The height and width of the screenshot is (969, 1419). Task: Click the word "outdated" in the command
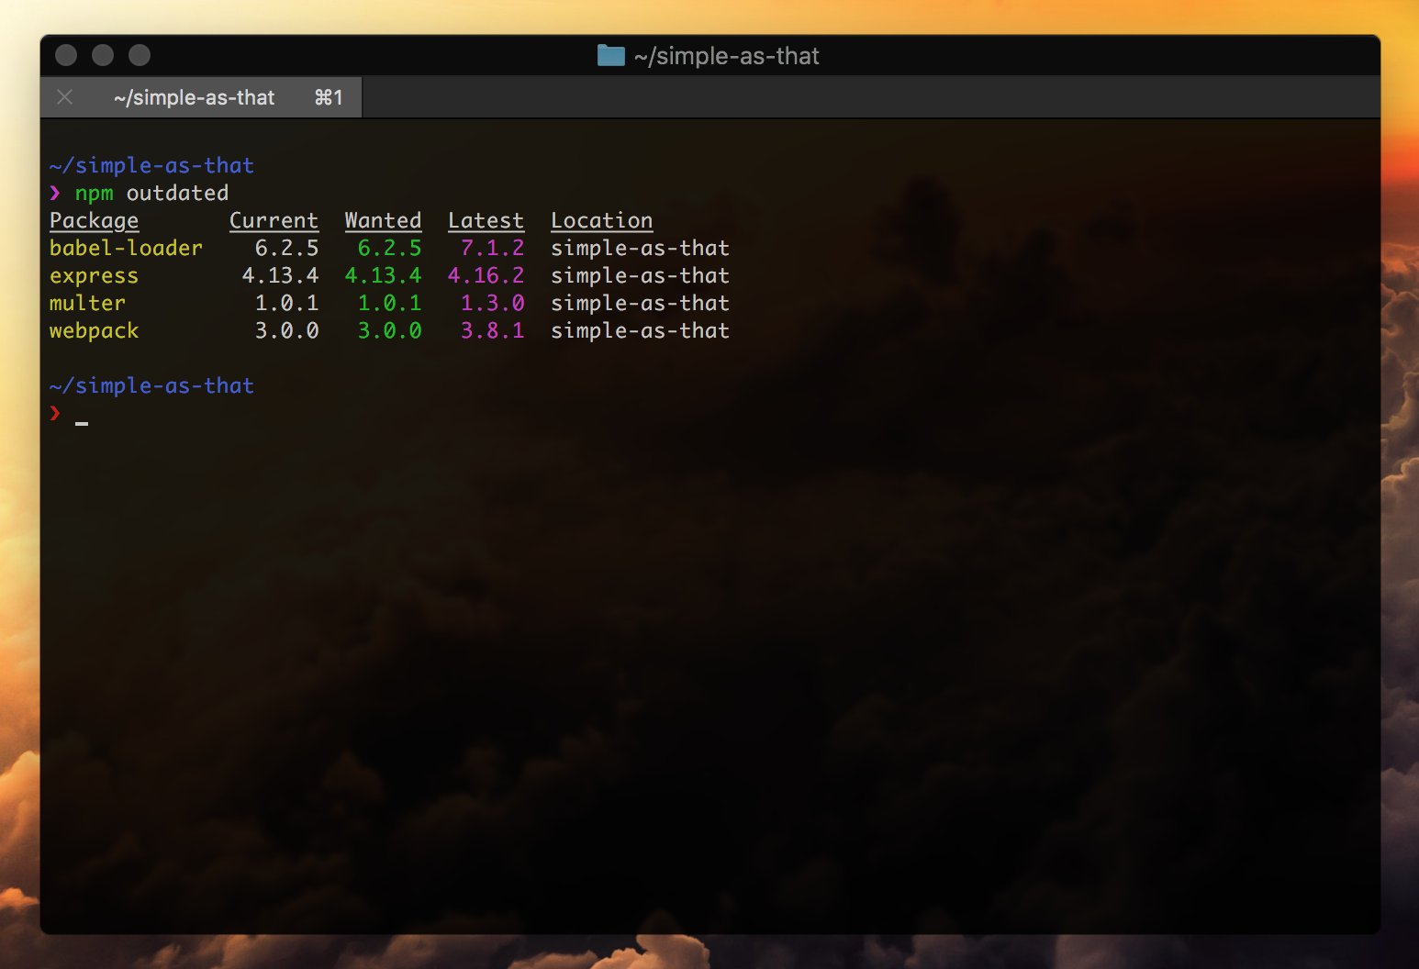(x=177, y=193)
